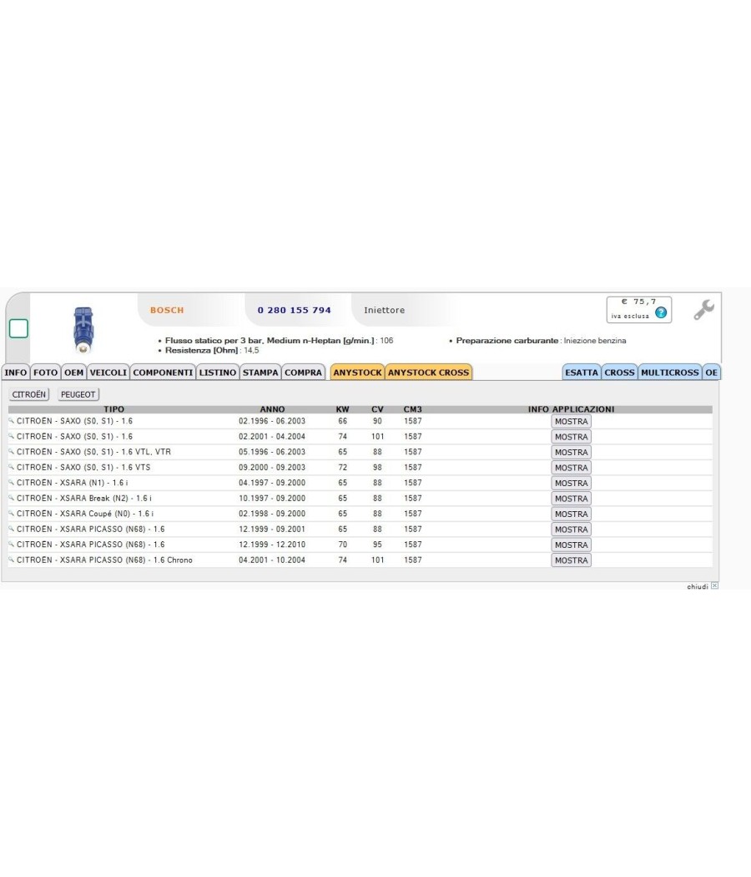Screen dimensions: 751x877
Task: Tick the green selection checkbox beside injector image
Action: (x=18, y=328)
